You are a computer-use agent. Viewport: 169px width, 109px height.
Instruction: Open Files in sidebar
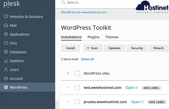tap(28, 43)
